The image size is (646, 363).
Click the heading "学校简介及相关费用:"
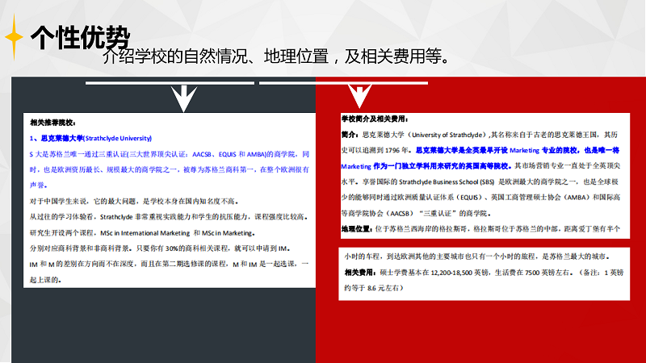click(x=375, y=119)
